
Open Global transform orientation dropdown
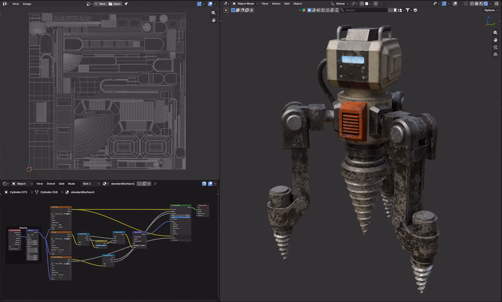(x=340, y=4)
